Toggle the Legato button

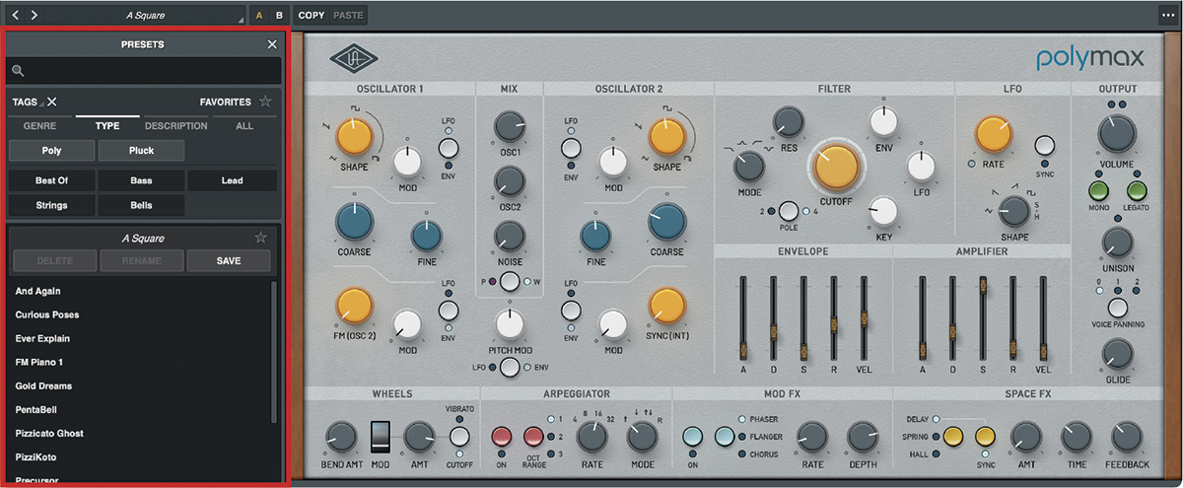[1137, 191]
